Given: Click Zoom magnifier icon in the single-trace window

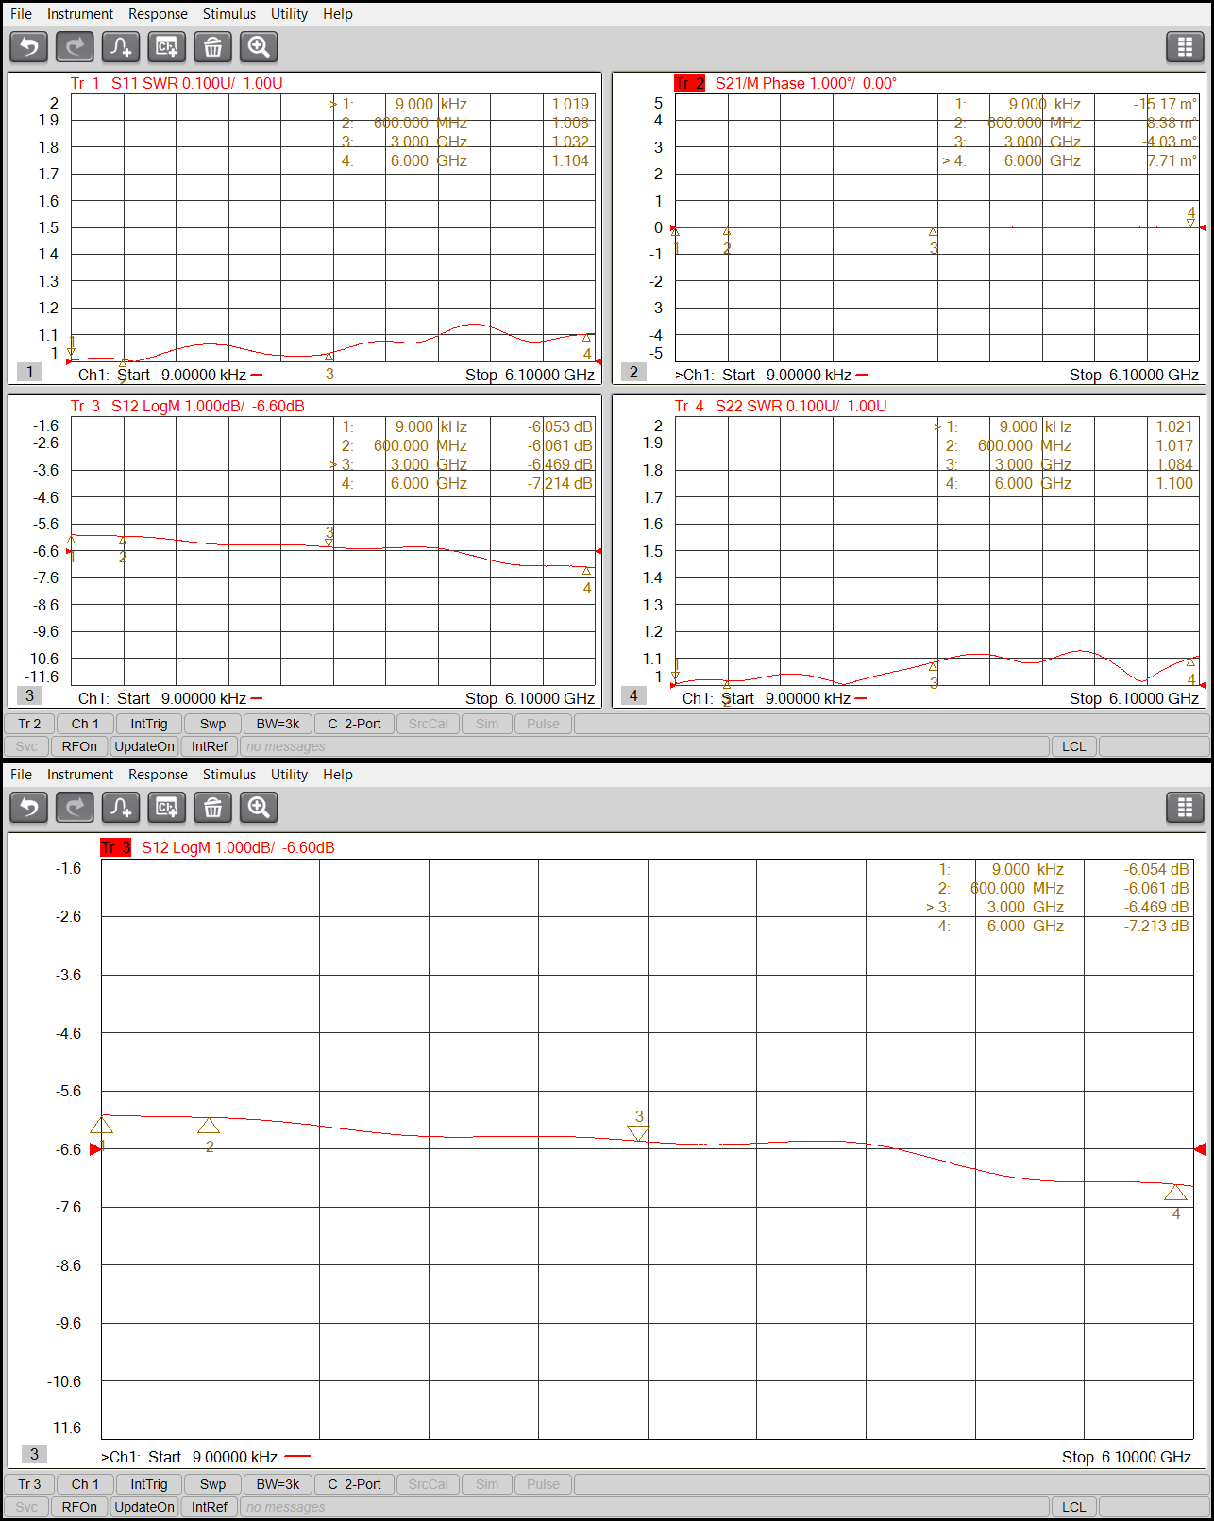Looking at the screenshot, I should click(x=259, y=808).
